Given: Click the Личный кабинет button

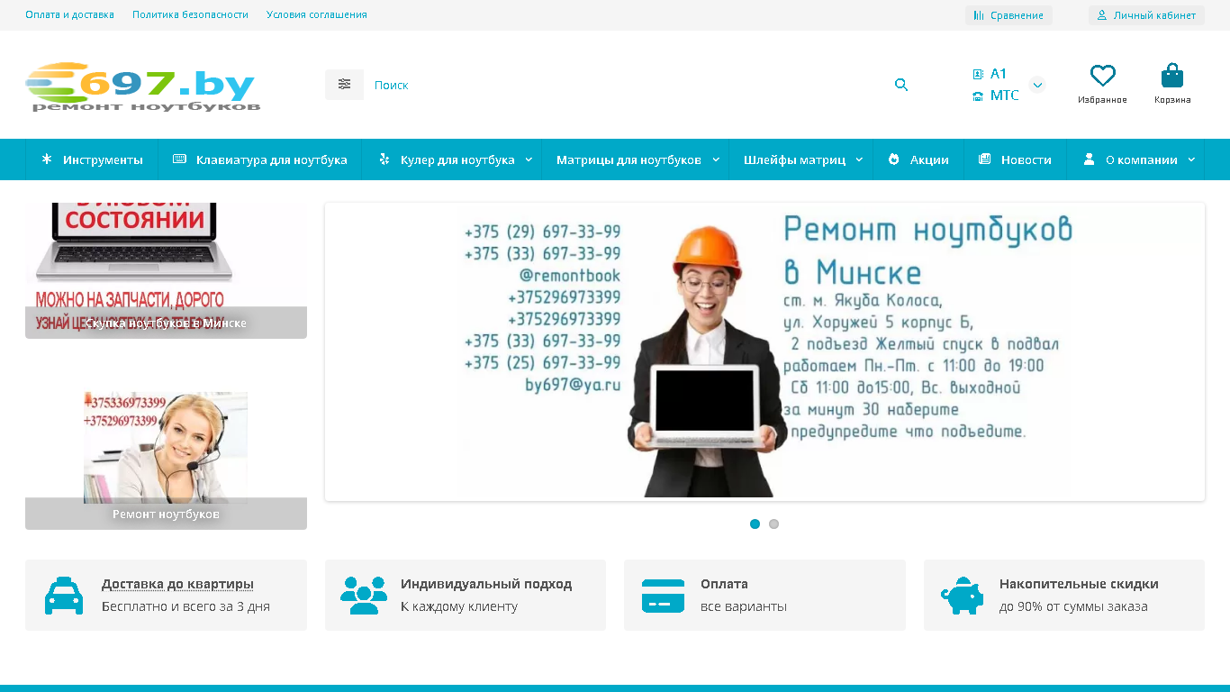Looking at the screenshot, I should click(1146, 15).
